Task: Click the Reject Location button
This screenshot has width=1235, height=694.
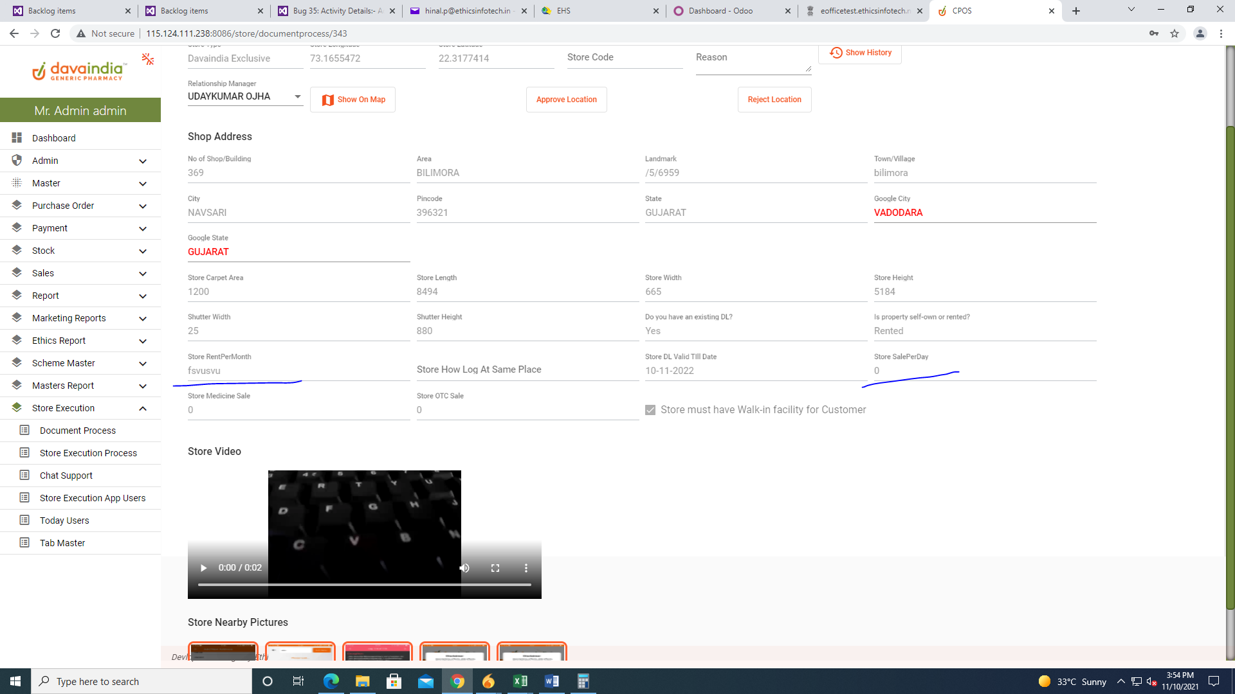Action: [774, 100]
